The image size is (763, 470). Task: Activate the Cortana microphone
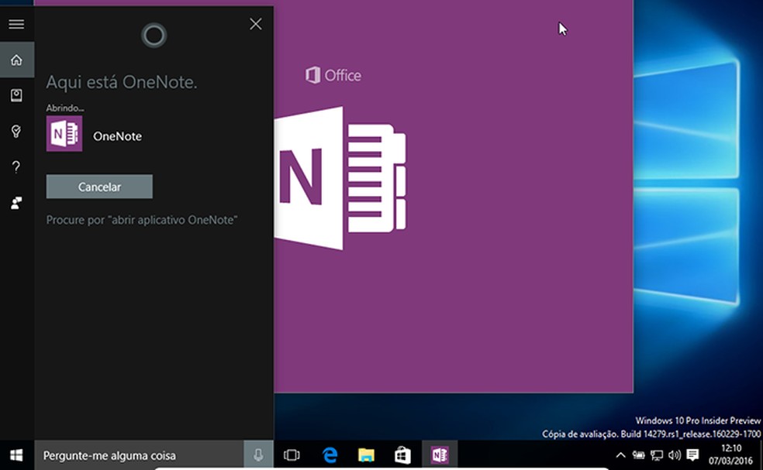coord(258,455)
